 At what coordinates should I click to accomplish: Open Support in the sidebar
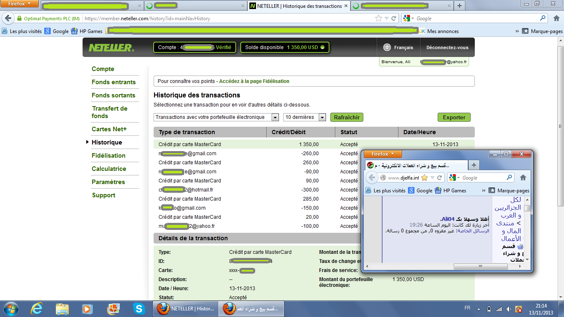click(104, 195)
